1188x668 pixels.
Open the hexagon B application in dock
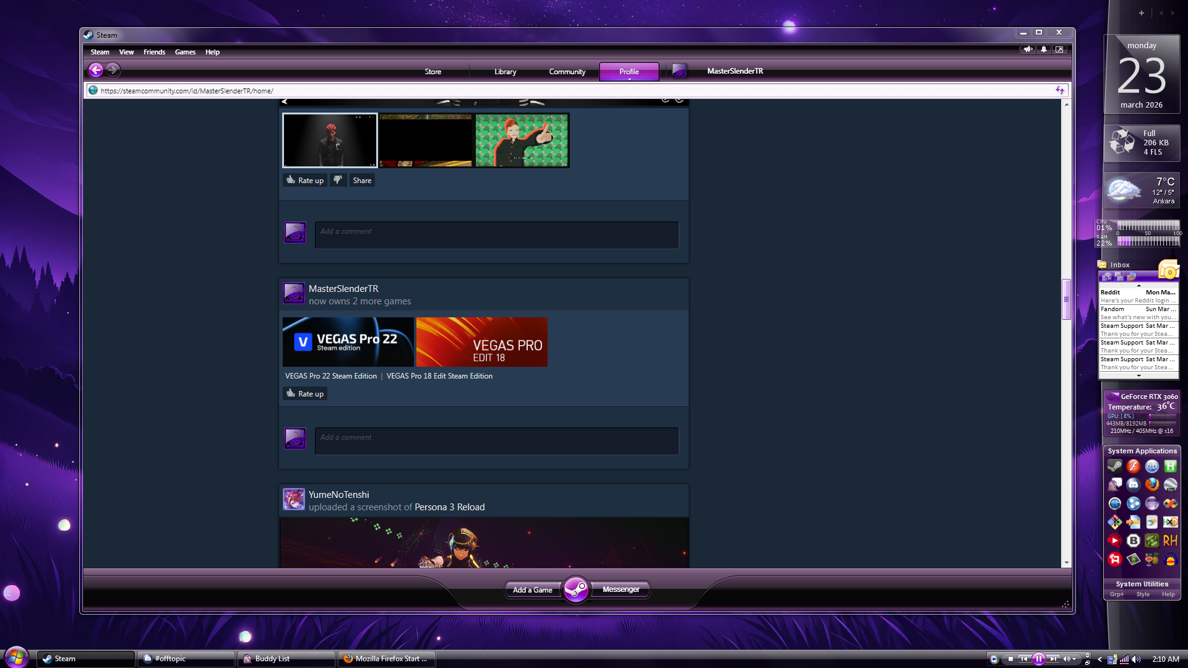[1133, 541]
